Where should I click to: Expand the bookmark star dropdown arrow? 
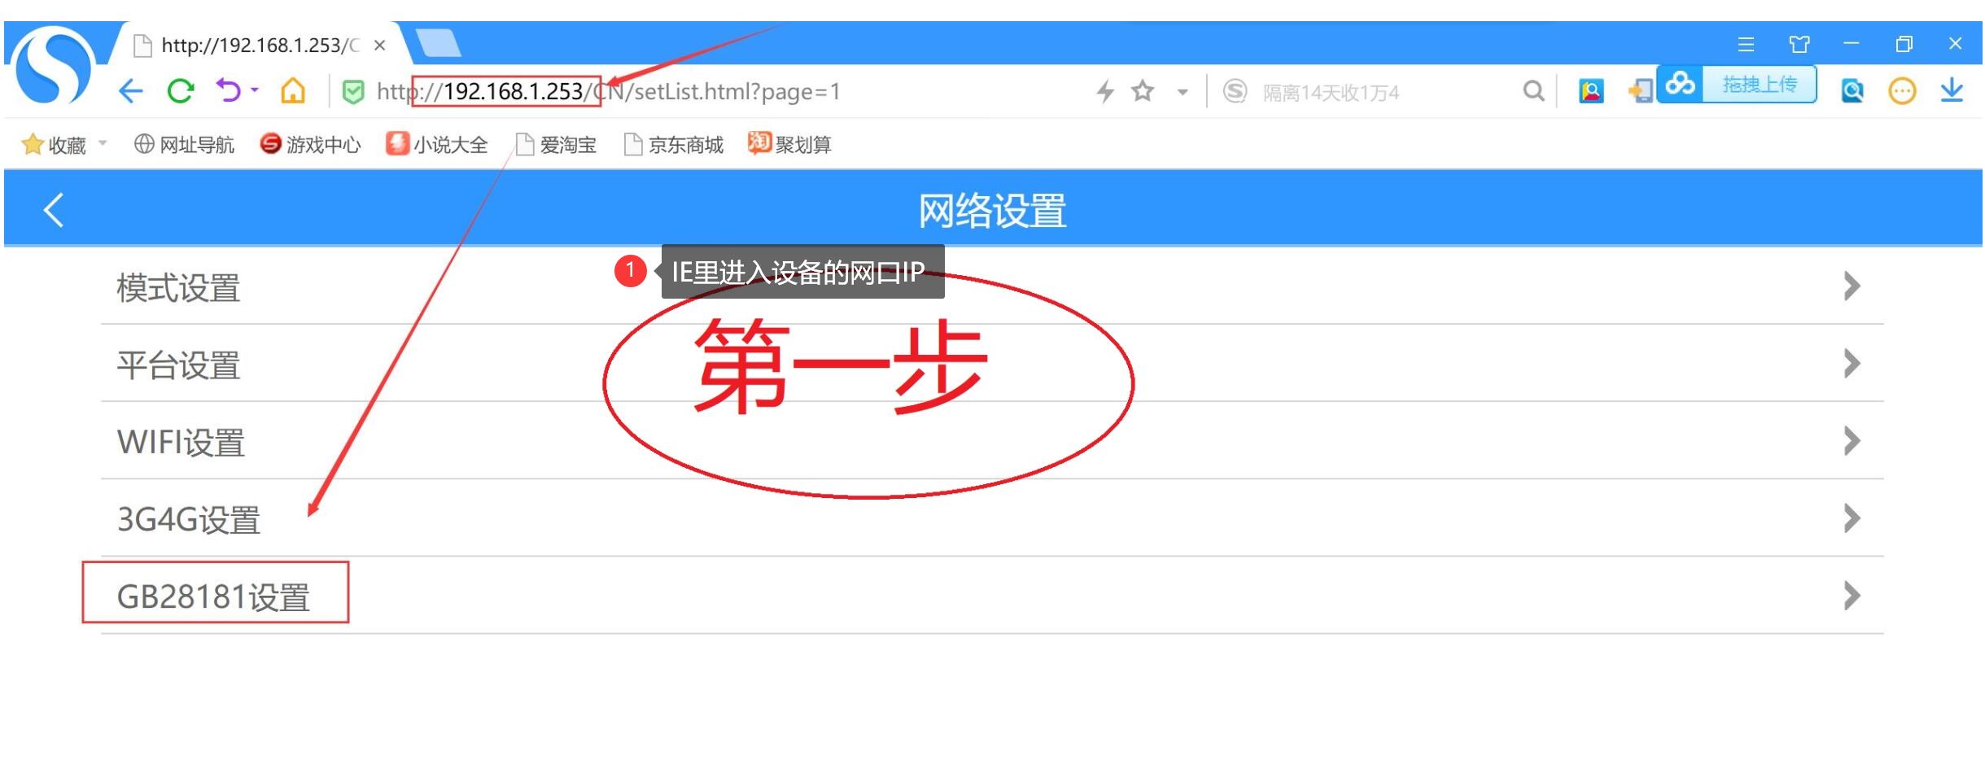[1182, 92]
